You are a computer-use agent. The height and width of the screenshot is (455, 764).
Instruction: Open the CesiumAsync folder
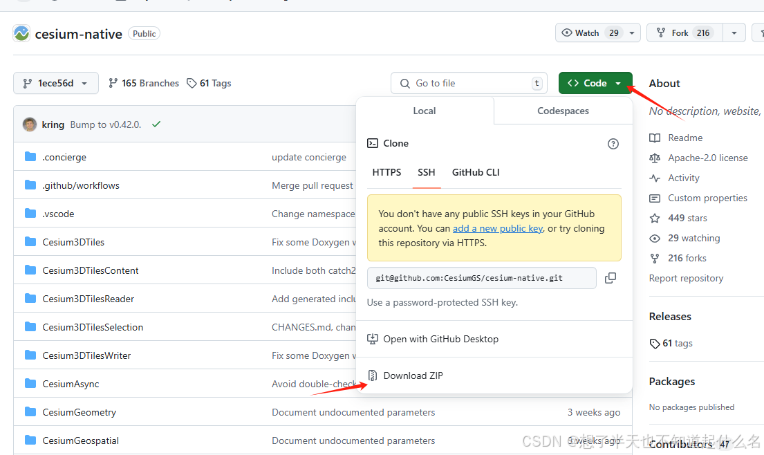click(71, 384)
